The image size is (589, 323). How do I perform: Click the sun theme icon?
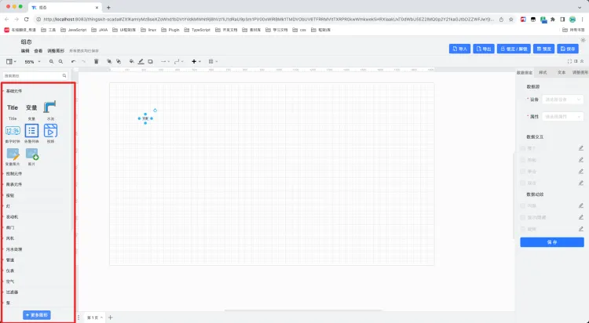point(583,40)
